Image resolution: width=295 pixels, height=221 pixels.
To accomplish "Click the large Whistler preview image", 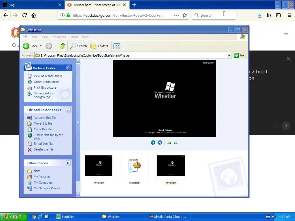I will 164,98.
